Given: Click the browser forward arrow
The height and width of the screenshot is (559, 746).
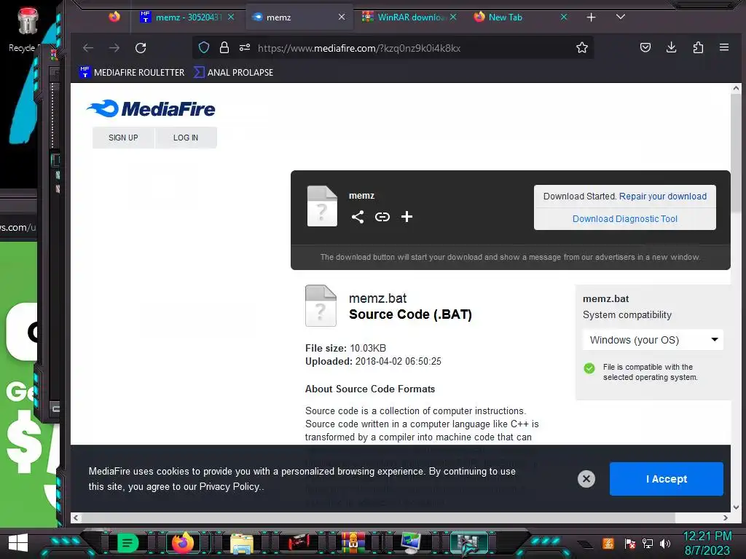Looking at the screenshot, I should click(x=114, y=48).
